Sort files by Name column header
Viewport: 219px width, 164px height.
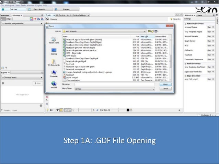point(96,37)
